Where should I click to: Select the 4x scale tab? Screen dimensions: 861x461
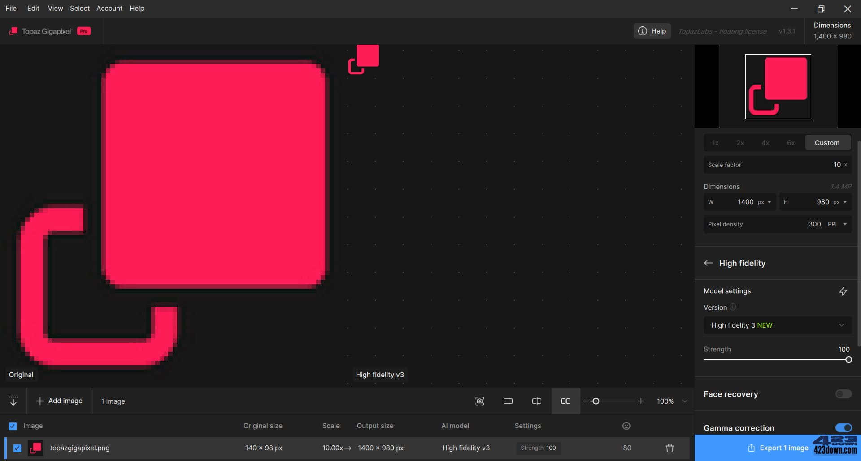(x=765, y=143)
